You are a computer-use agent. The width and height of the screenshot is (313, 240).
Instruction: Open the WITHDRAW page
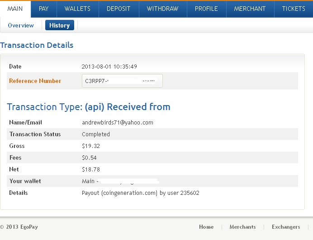[x=162, y=9]
